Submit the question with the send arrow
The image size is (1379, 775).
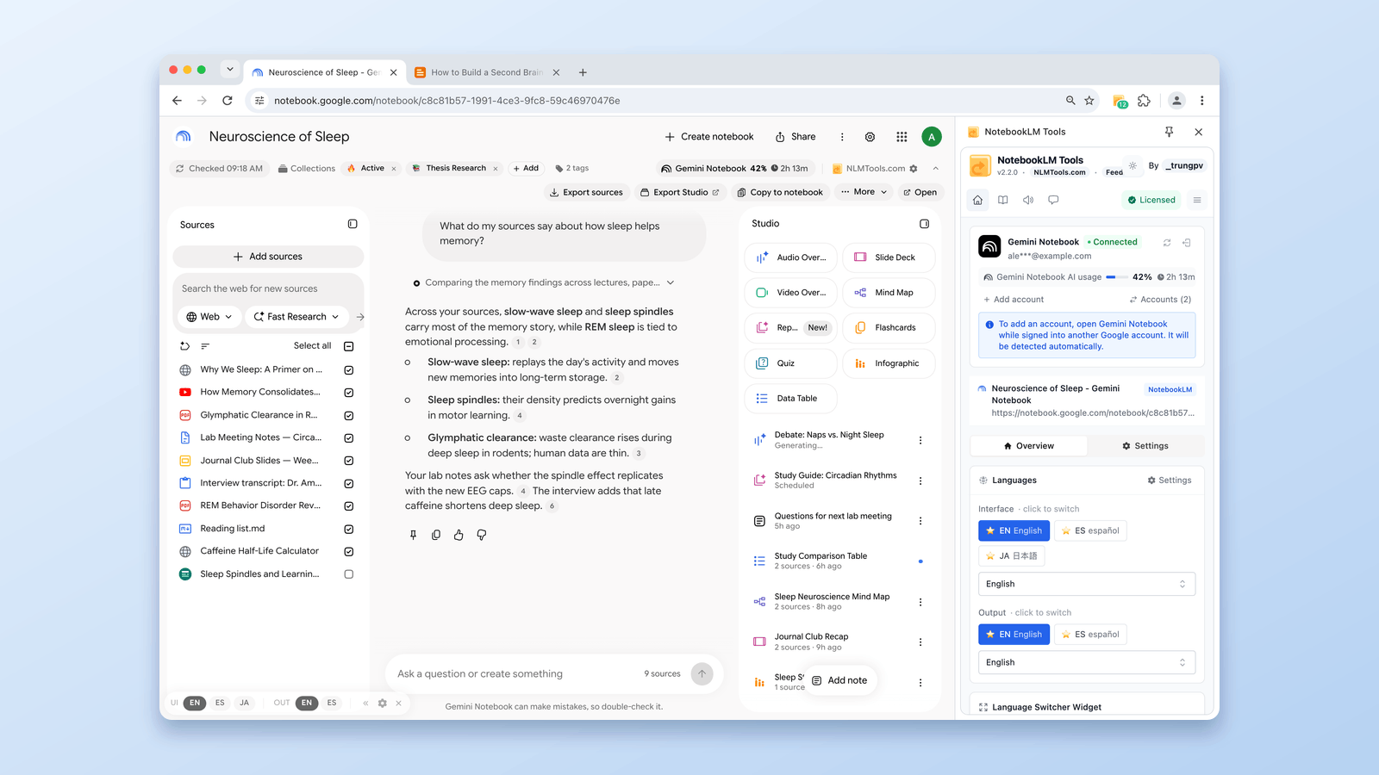(702, 673)
